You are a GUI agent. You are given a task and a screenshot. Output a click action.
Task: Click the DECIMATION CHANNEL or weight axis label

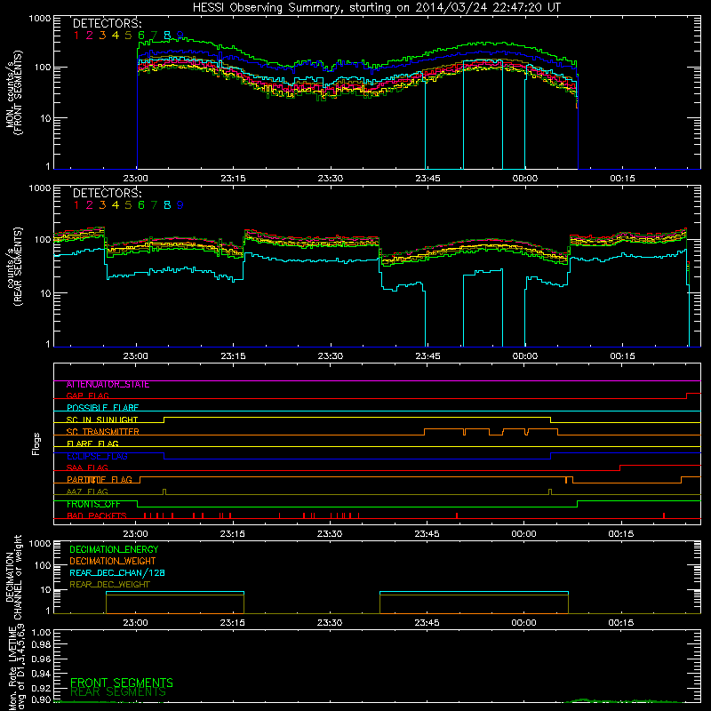[x=13, y=577]
